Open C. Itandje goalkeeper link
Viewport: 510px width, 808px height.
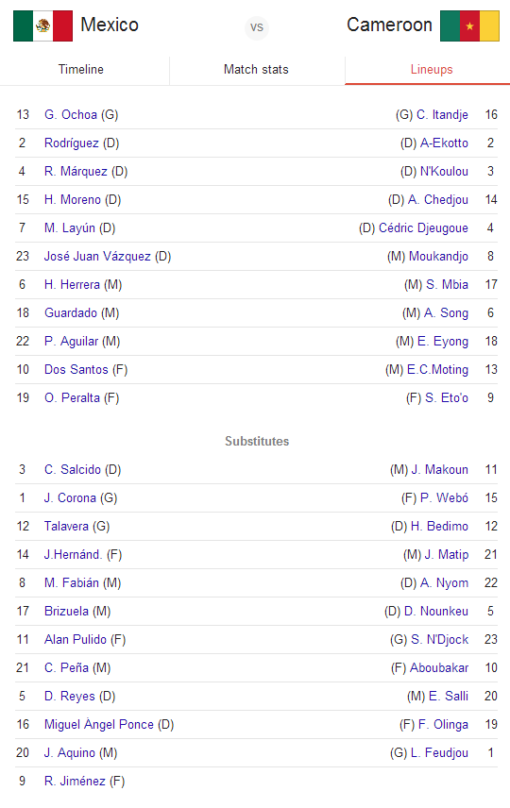(442, 114)
